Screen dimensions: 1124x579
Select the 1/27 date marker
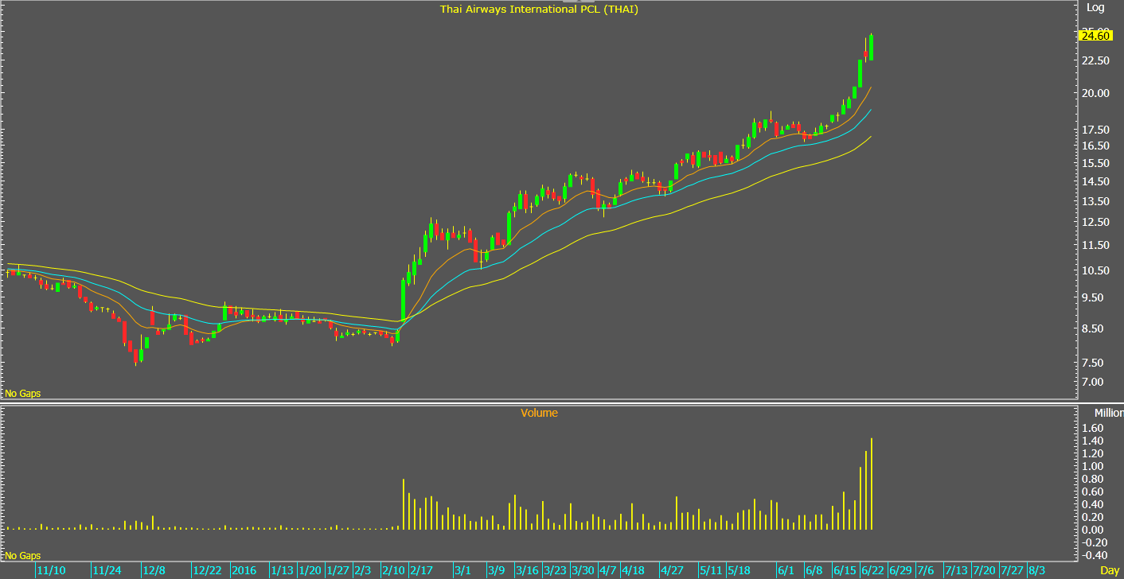338,571
